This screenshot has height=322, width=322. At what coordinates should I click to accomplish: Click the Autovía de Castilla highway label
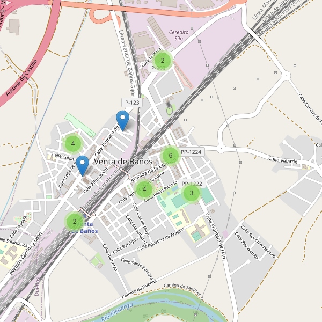pos(21,78)
